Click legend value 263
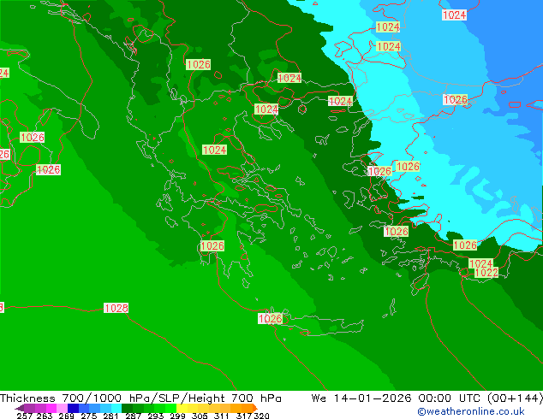This screenshot has height=419, width=543. (x=45, y=416)
